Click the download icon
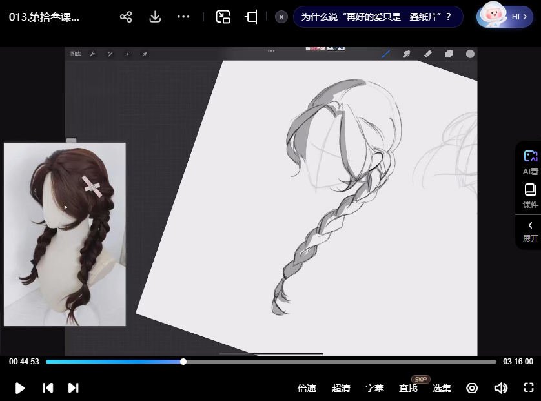 tap(155, 17)
